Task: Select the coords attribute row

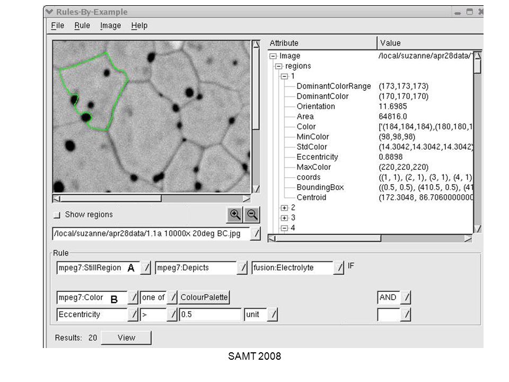Action: point(309,177)
